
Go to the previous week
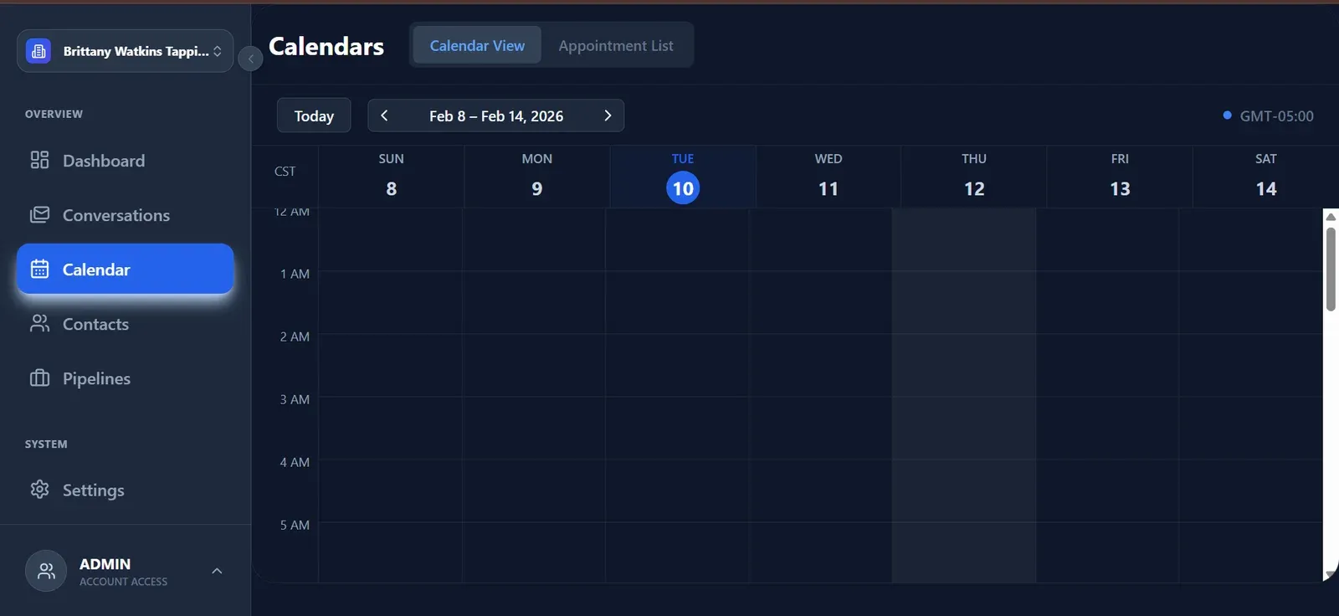384,116
